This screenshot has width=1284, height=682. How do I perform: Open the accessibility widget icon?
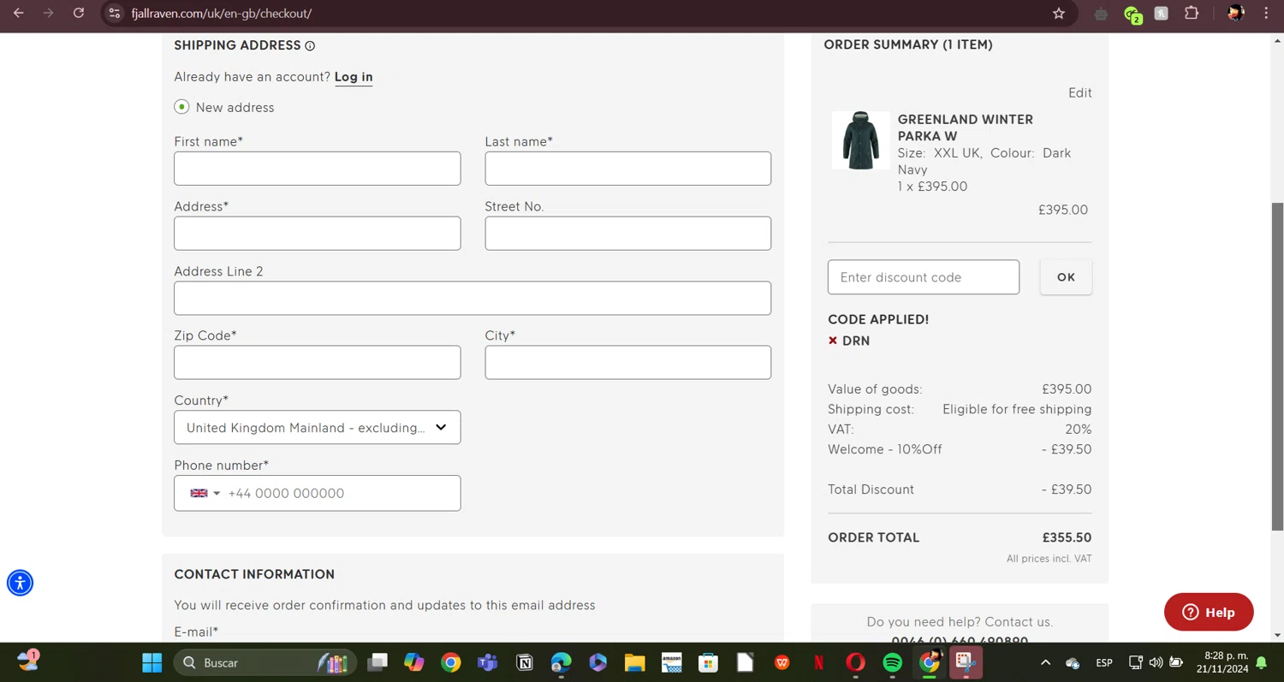pos(20,583)
